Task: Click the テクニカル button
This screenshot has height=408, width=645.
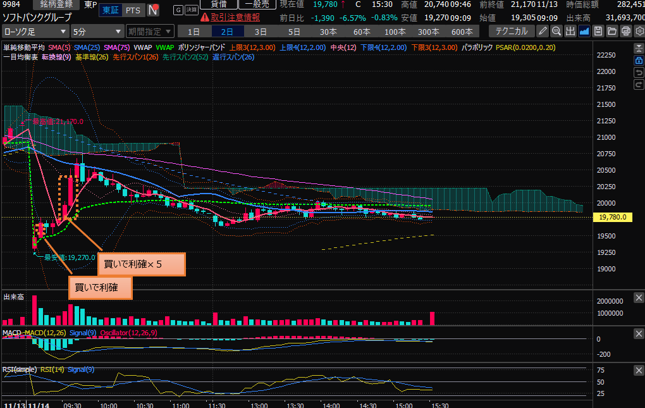Action: (511, 31)
